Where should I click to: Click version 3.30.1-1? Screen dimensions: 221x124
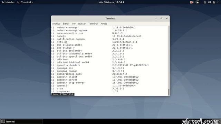pyautogui.click(x=118, y=89)
